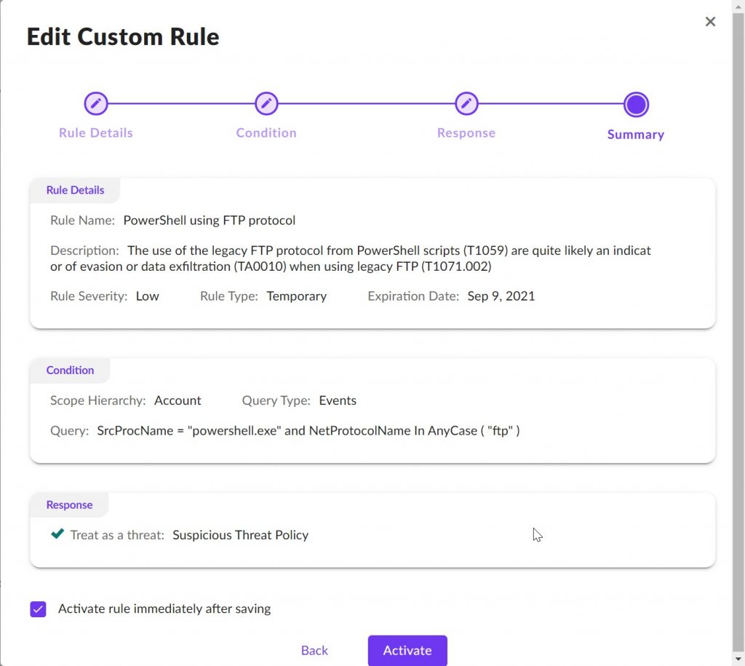The width and height of the screenshot is (745, 666).
Task: Go to the Rule Details wizard step
Action: click(x=95, y=132)
